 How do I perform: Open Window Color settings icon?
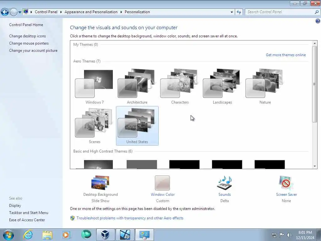click(162, 183)
